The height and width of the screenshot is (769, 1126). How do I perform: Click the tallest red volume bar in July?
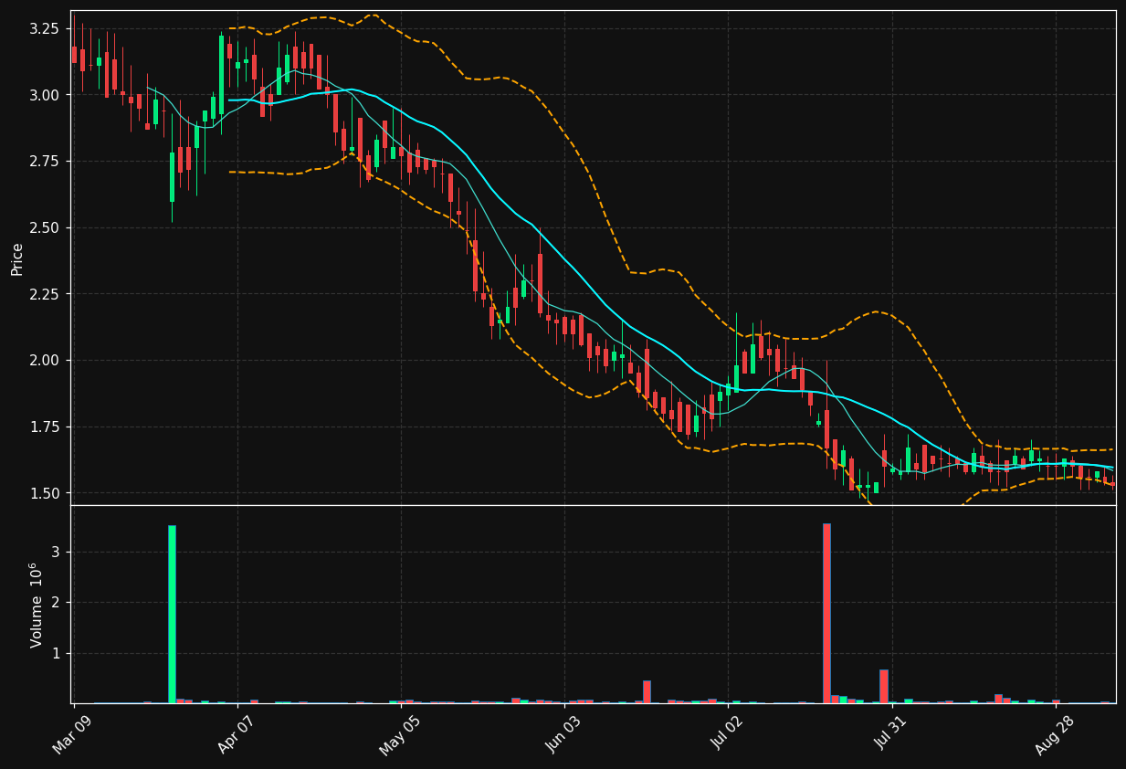pyautogui.click(x=826, y=613)
